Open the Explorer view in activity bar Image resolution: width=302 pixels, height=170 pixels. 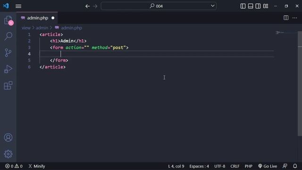8,20
